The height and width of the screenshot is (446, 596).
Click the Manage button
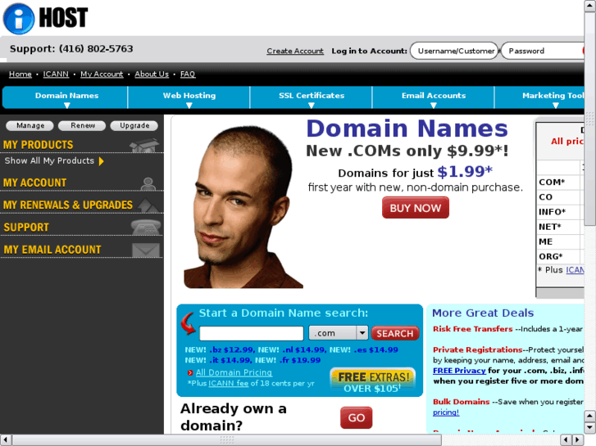(30, 126)
